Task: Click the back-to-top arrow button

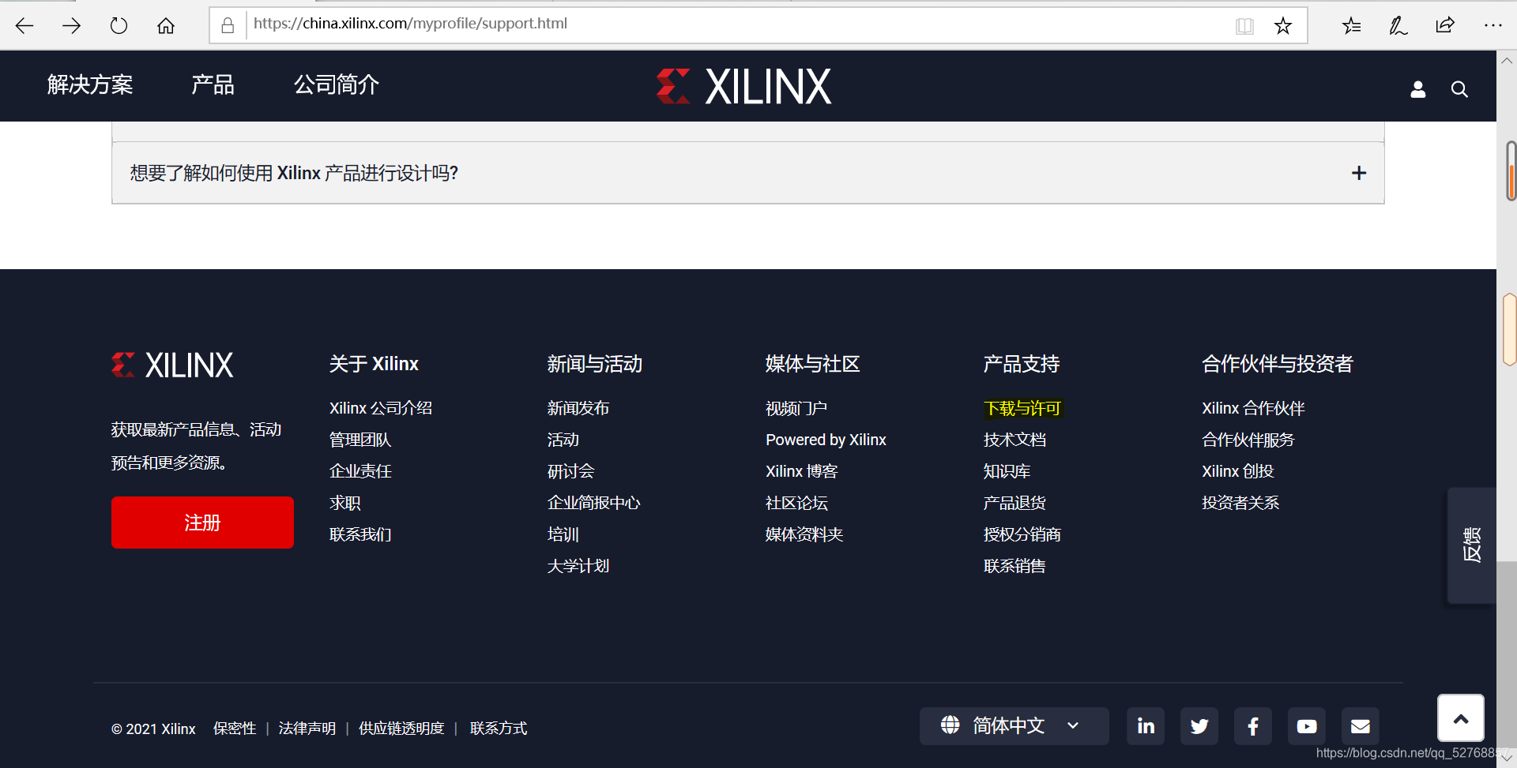Action: pos(1461,718)
